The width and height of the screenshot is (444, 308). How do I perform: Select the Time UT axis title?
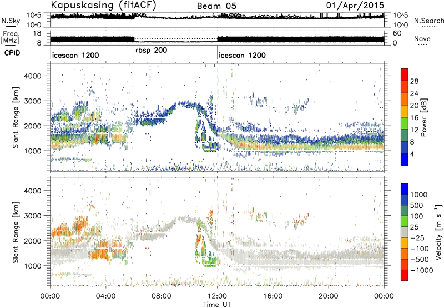pos(217,305)
